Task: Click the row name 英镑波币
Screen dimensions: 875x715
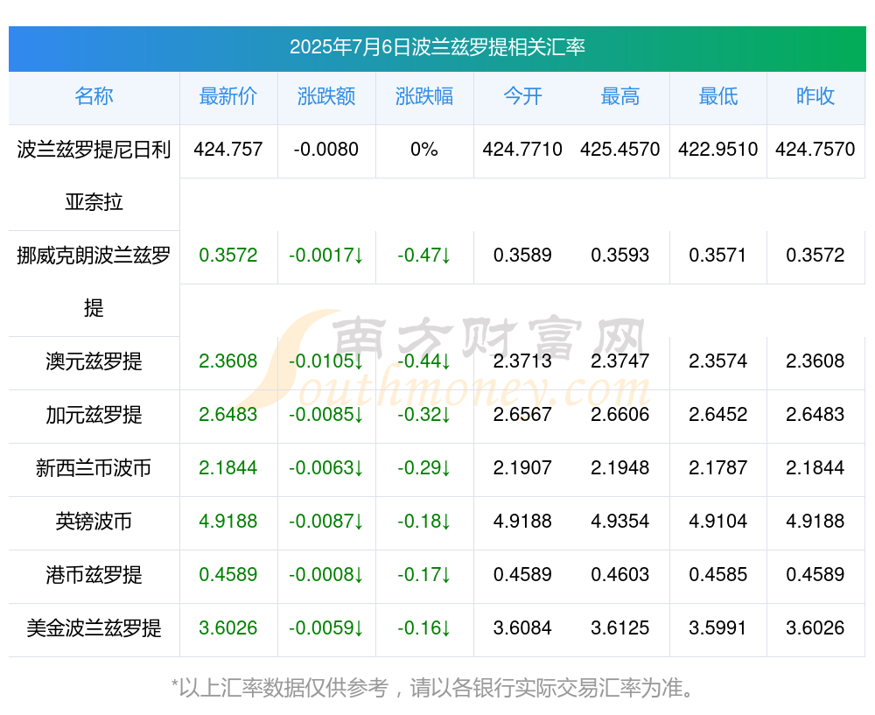Action: point(94,522)
